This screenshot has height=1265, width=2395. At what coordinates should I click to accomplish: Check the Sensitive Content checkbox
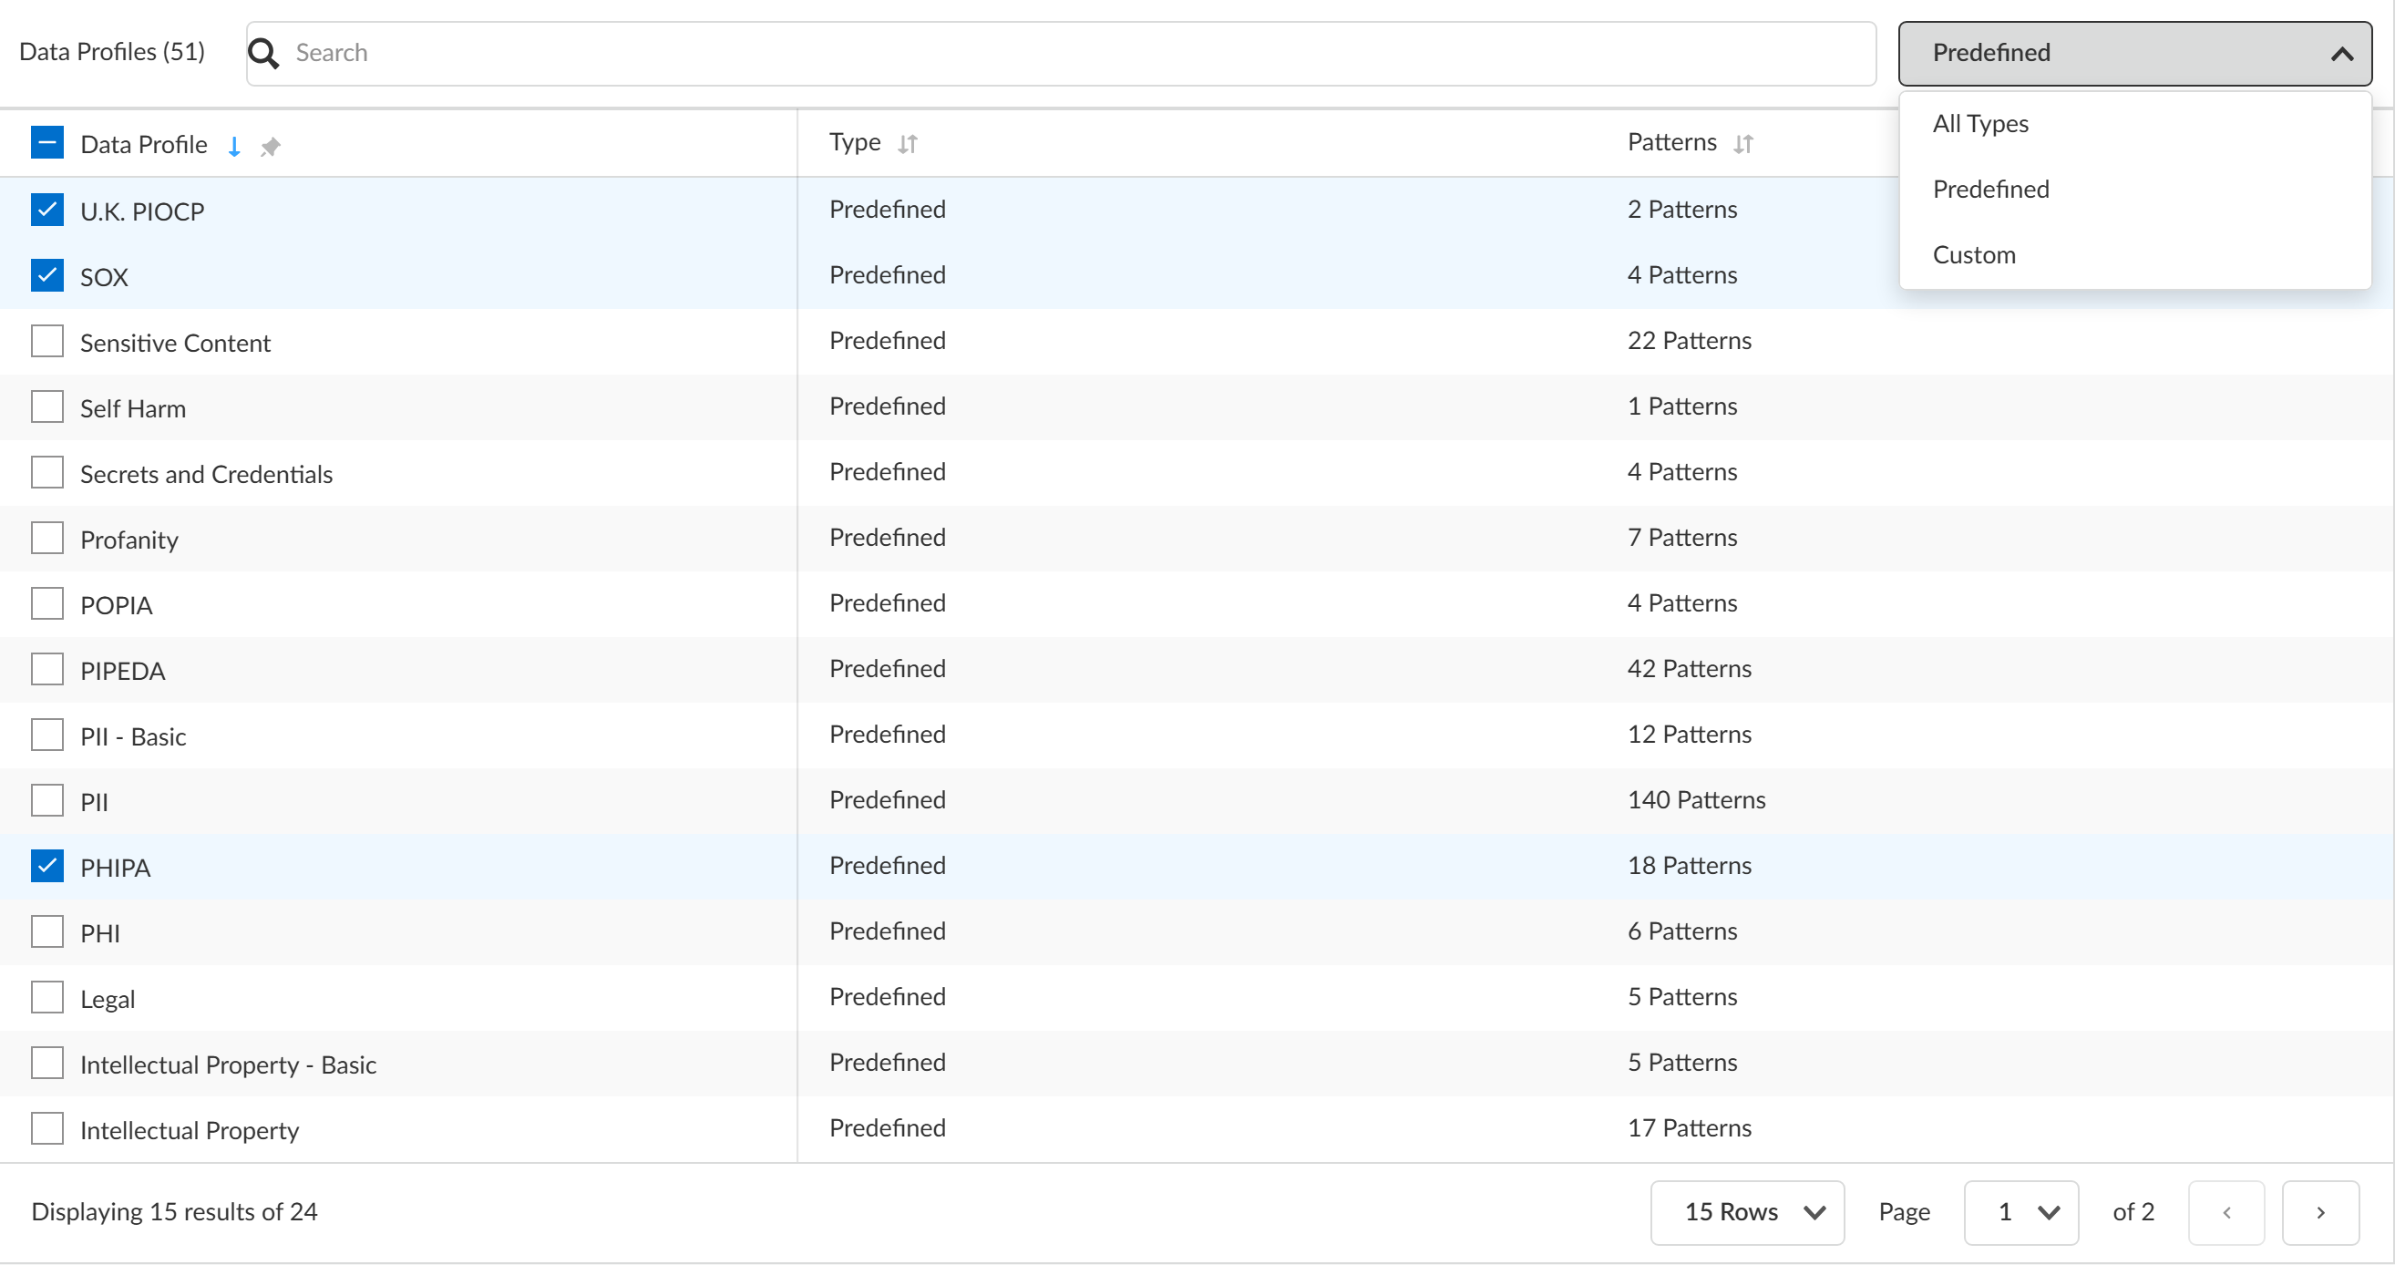point(47,341)
